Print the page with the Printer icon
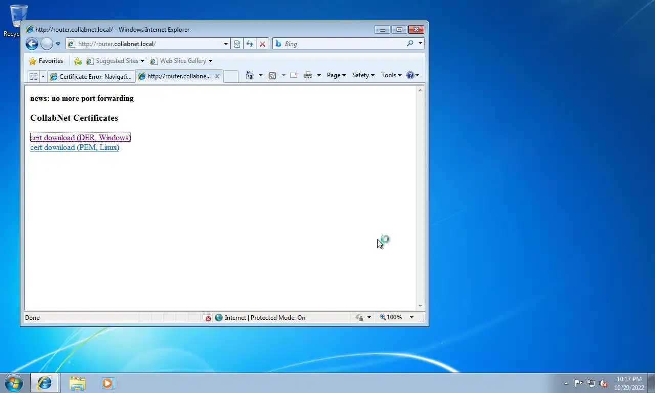 [308, 75]
